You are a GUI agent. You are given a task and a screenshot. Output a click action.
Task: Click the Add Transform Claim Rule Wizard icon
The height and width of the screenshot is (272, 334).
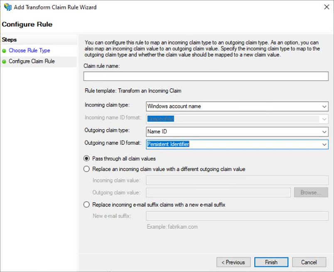(x=7, y=7)
